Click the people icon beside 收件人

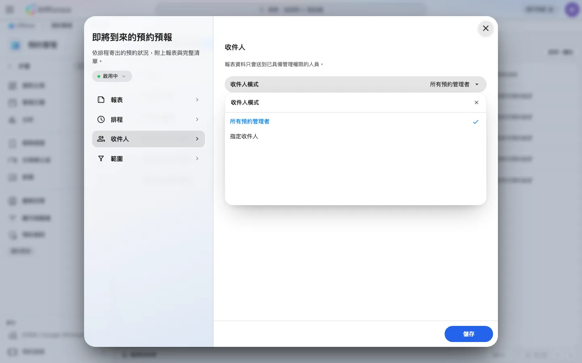point(101,139)
